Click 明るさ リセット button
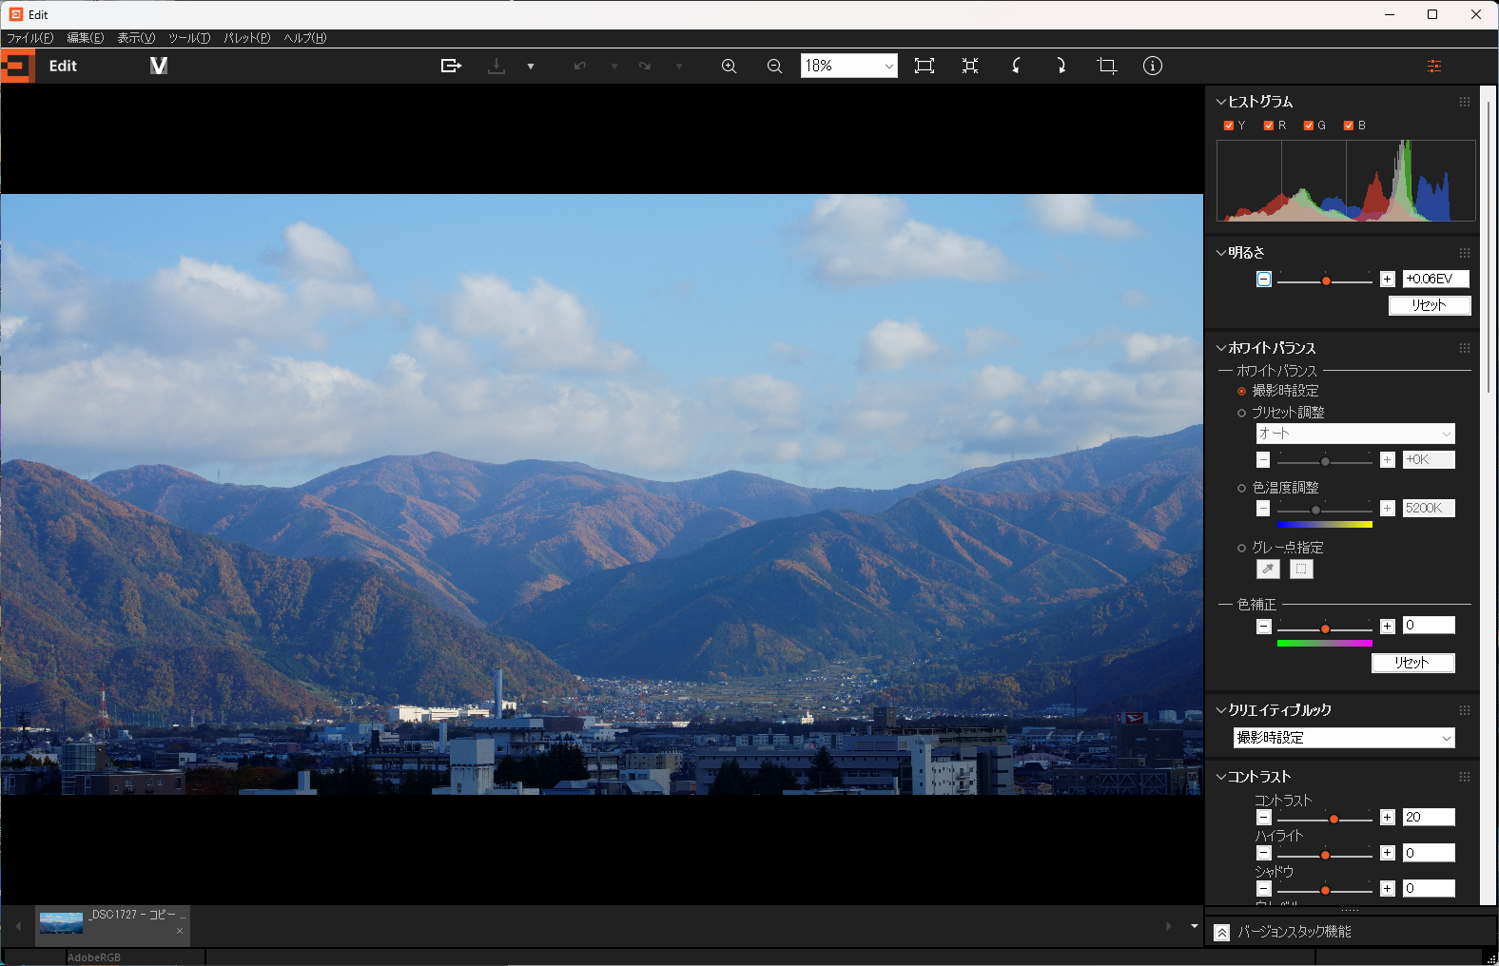 (1430, 305)
